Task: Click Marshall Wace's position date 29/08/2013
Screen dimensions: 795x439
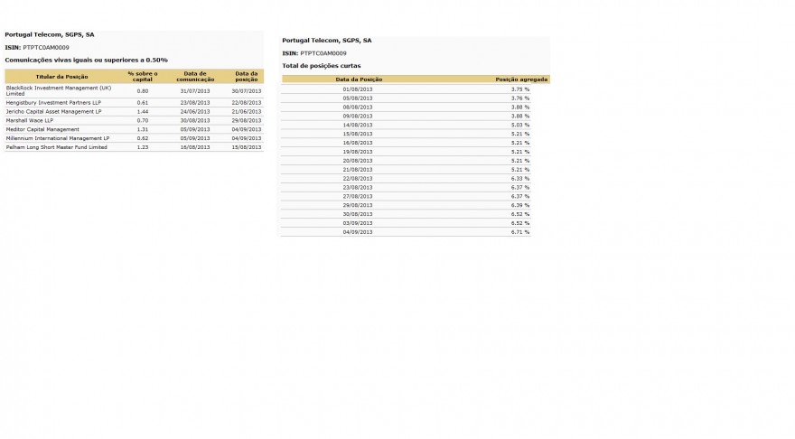Action: [247, 121]
